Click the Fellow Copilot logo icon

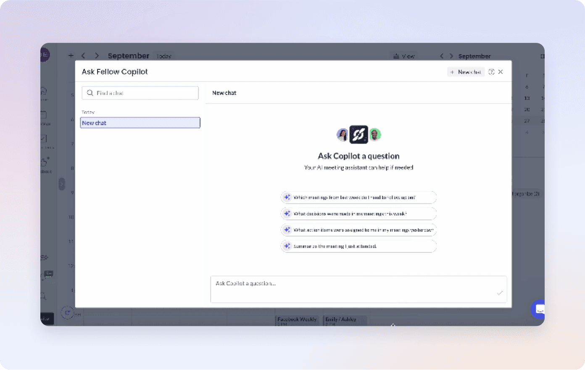pyautogui.click(x=358, y=134)
